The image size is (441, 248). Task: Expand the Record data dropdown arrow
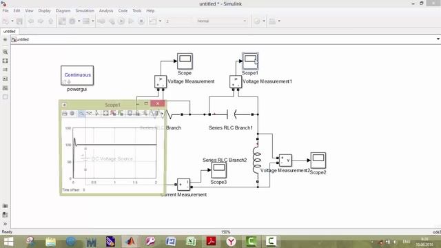160,21
